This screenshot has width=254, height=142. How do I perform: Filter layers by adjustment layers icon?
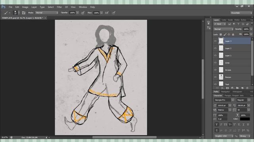pyautogui.click(x=234, y=24)
